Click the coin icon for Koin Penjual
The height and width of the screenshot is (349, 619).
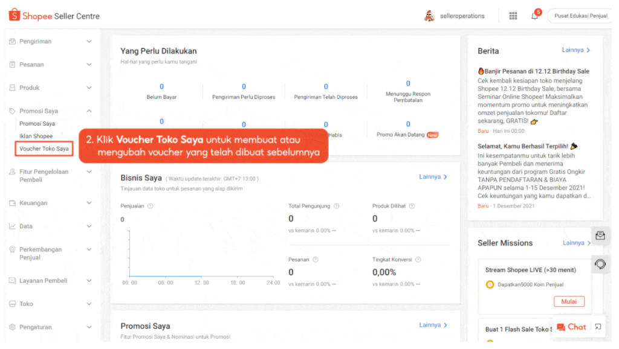point(490,285)
